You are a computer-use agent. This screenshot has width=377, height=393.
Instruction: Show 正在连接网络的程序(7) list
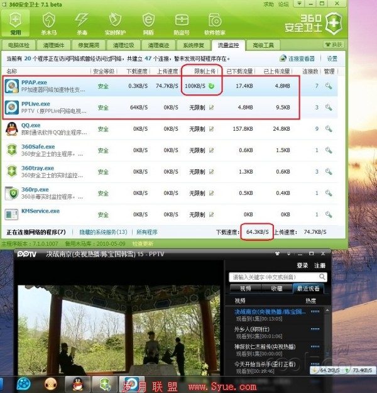click(36, 232)
